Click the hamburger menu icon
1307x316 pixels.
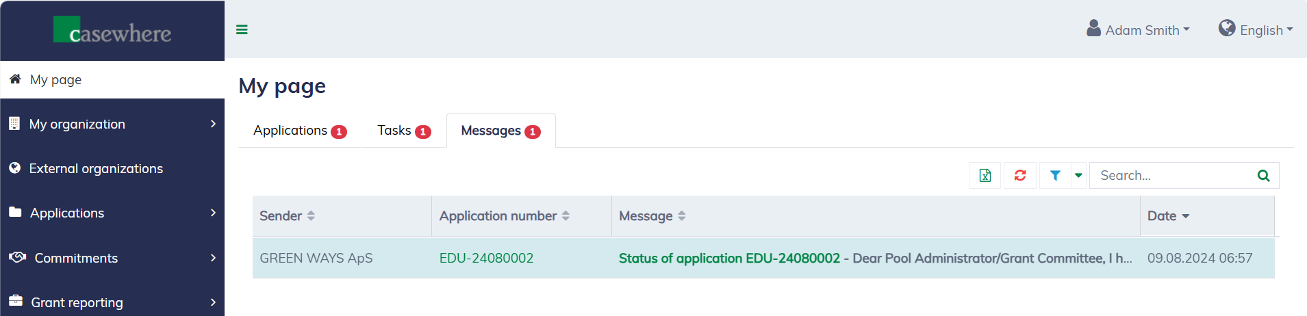click(x=242, y=29)
